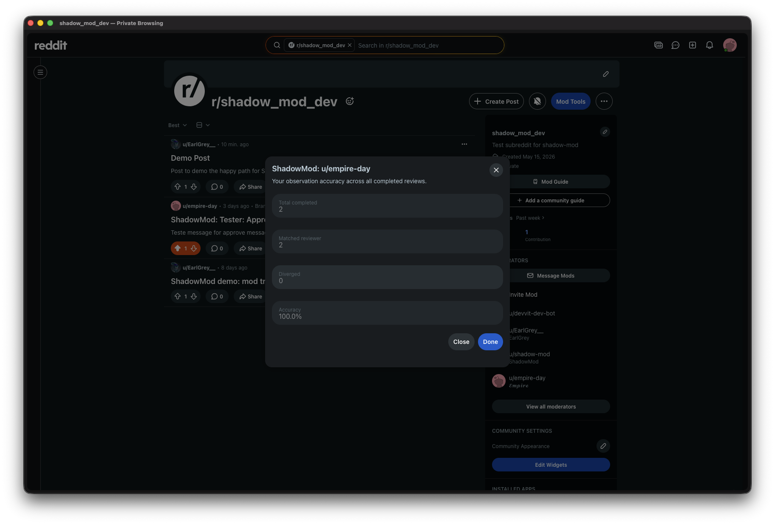This screenshot has height=525, width=775.
Task: Open comments on the ShadowMod: Tester post
Action: 217,249
